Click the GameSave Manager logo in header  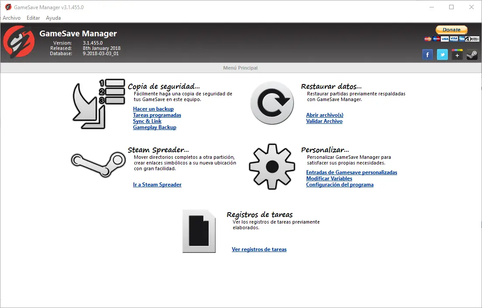coord(19,42)
